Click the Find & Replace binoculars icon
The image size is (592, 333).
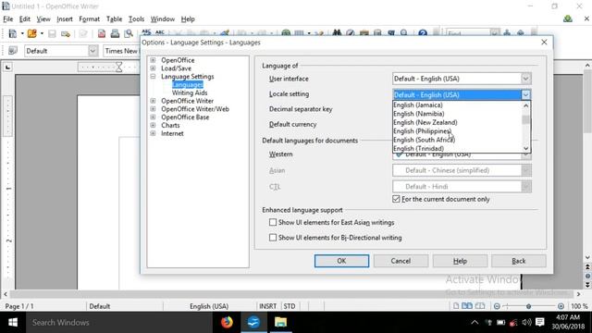(337, 33)
